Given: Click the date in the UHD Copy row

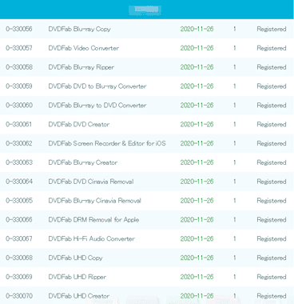Looking at the screenshot, I should coord(197,258).
